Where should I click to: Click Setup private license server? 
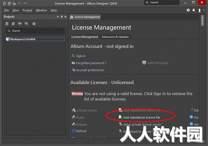click(142, 125)
